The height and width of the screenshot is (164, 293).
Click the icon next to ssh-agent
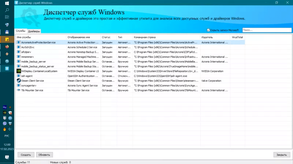[x=19, y=76]
